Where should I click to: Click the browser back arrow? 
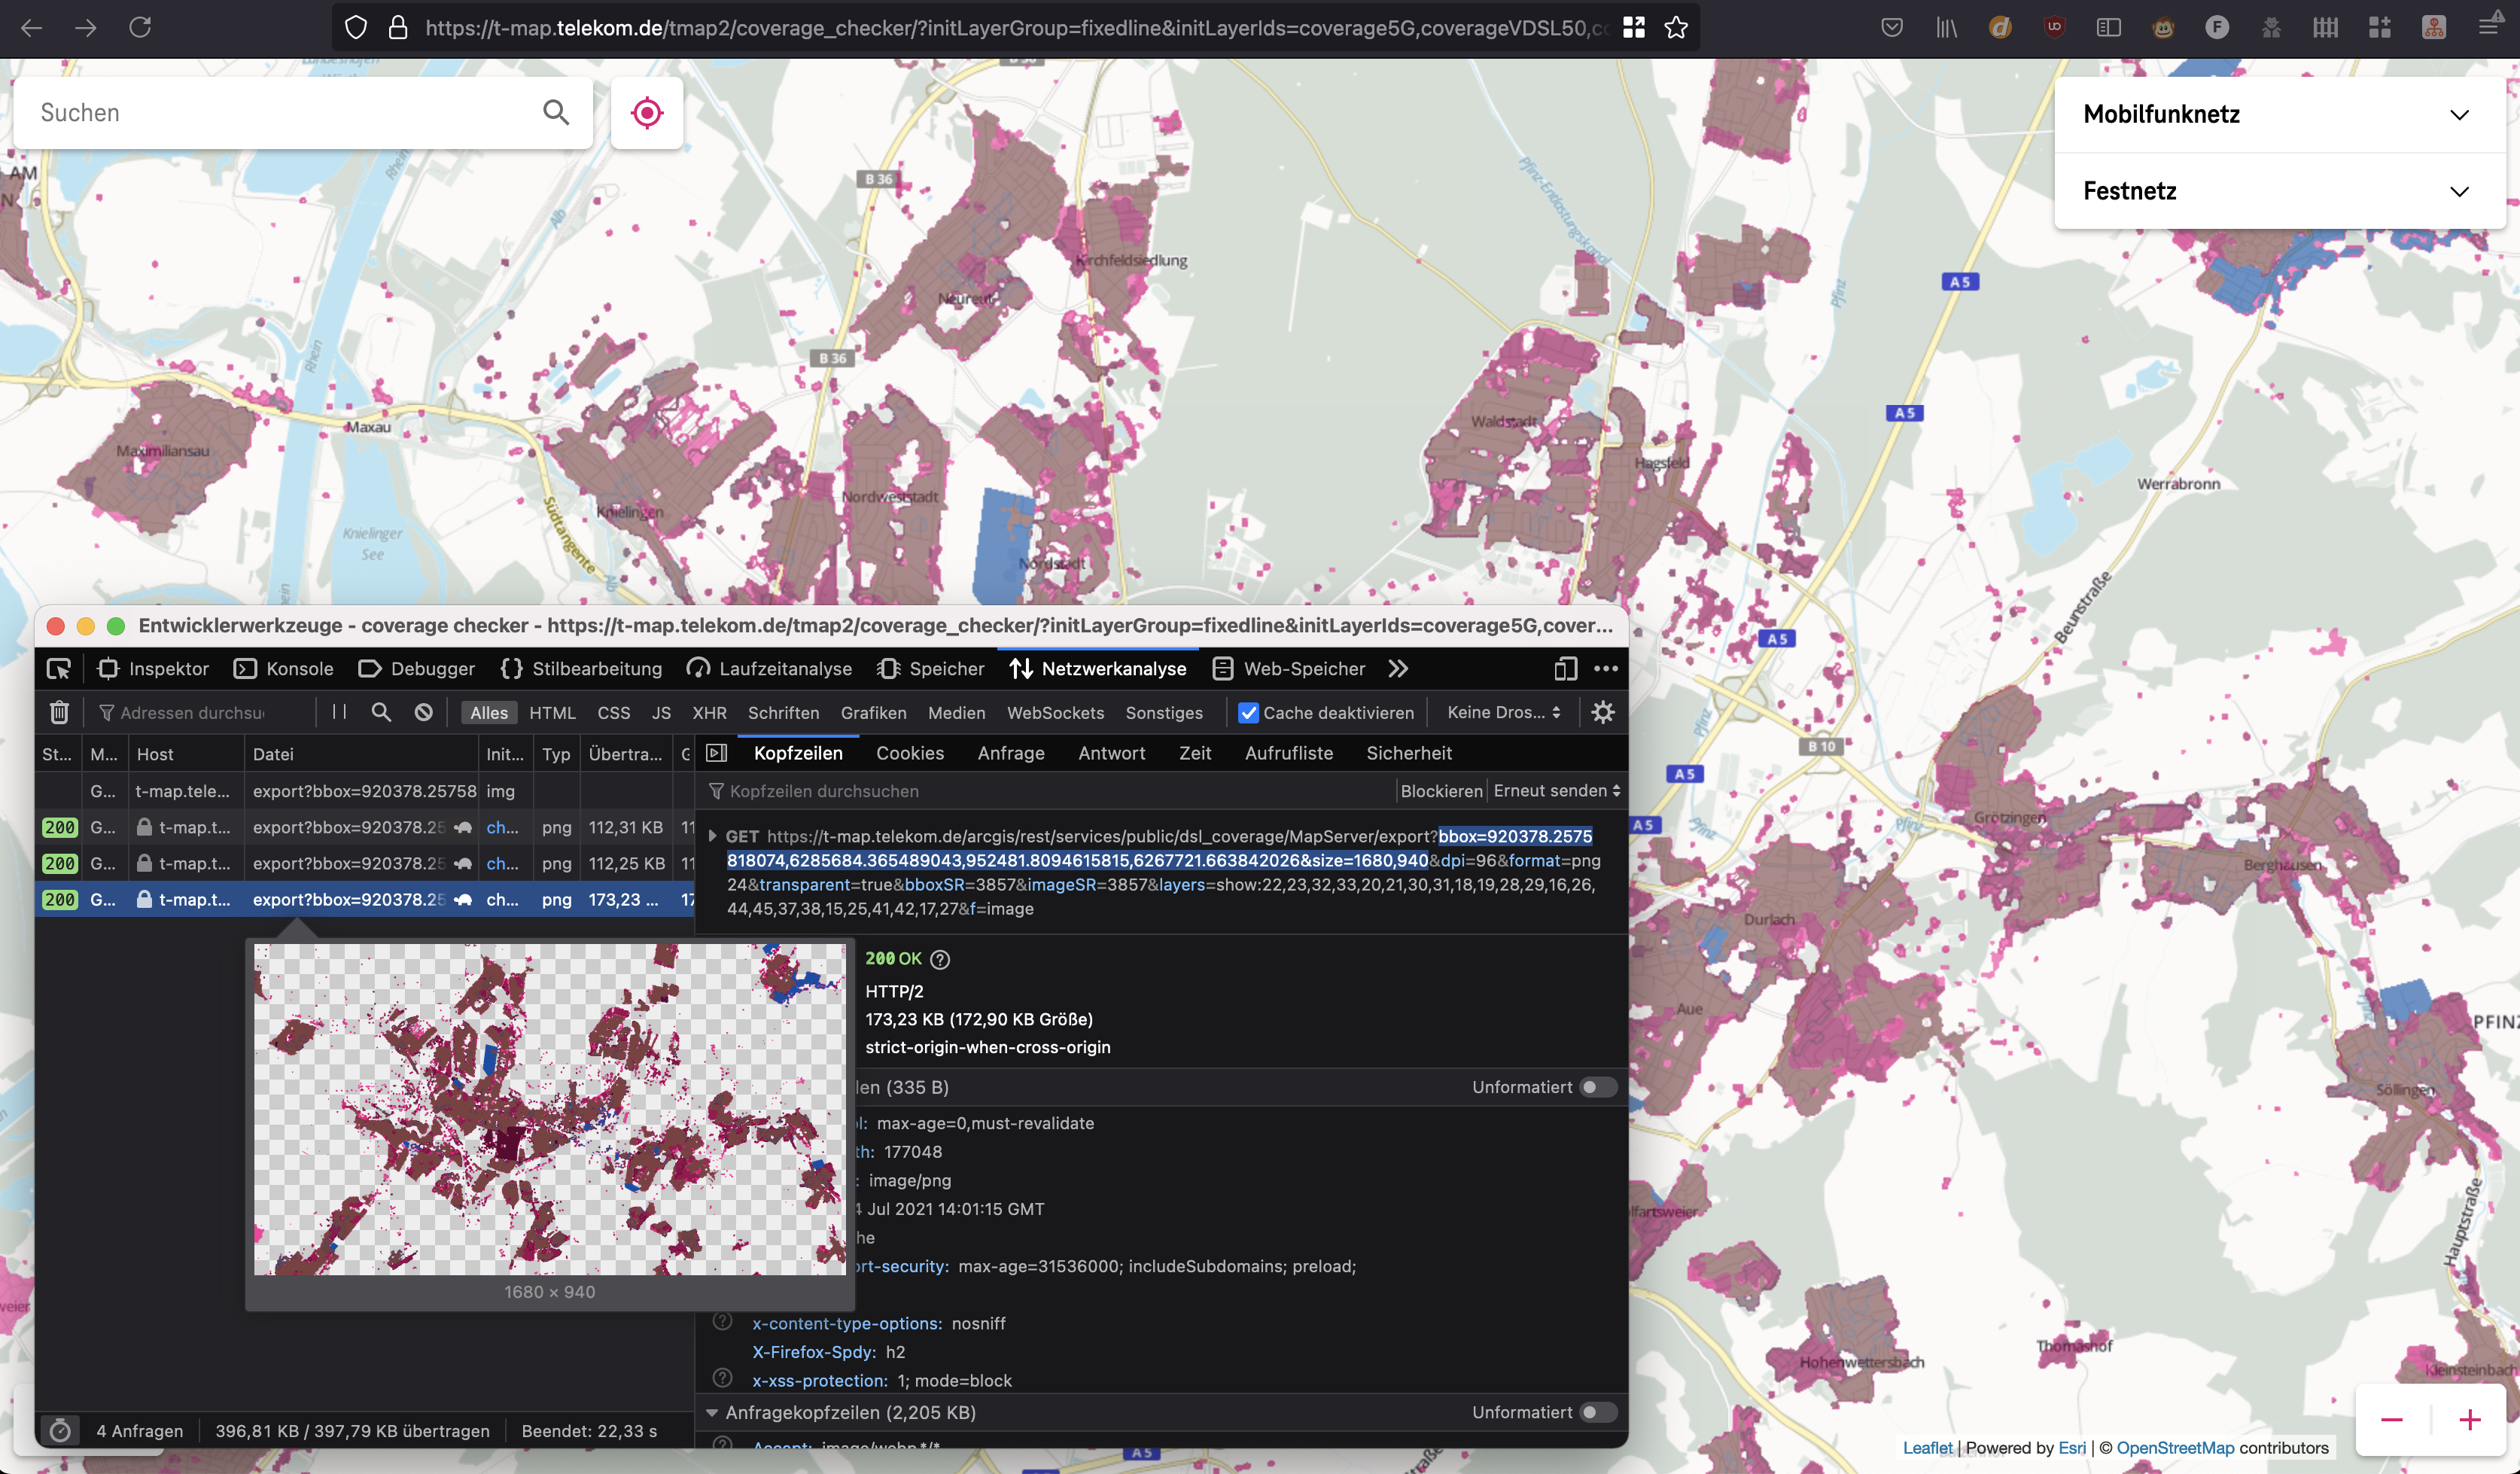pos(32,27)
